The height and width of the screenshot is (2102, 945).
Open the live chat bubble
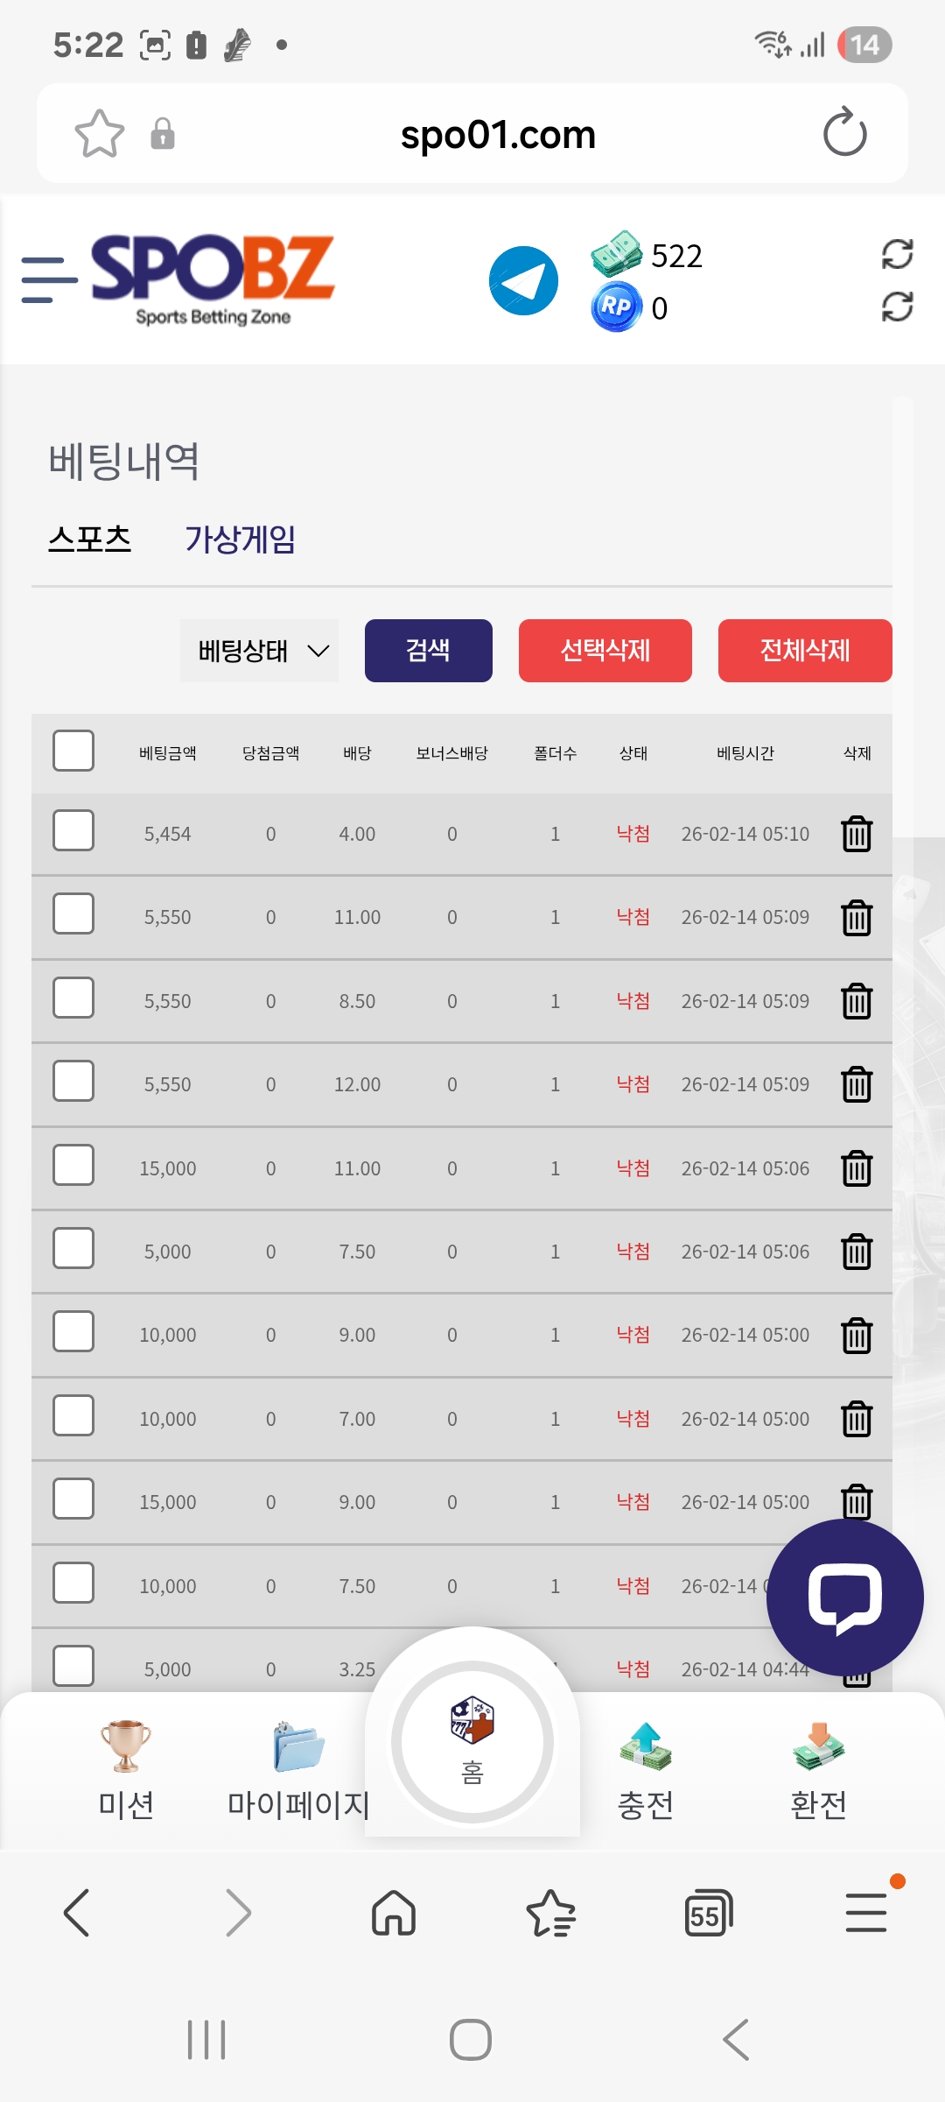[x=844, y=1598]
